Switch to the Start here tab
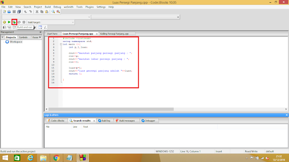 pyautogui.click(x=52, y=34)
